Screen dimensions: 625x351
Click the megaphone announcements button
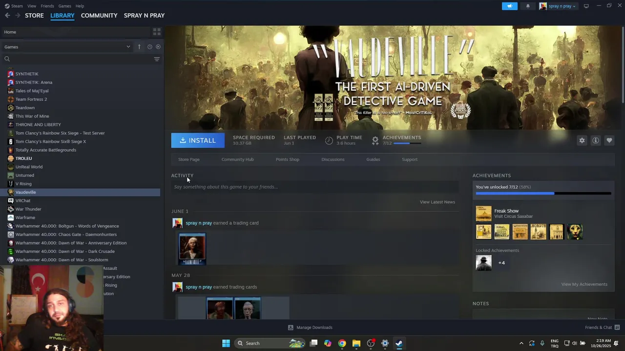tap(509, 6)
